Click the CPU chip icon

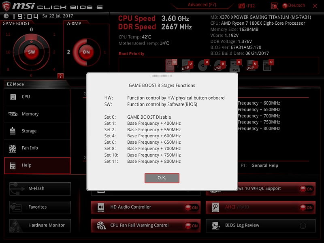click(13, 97)
